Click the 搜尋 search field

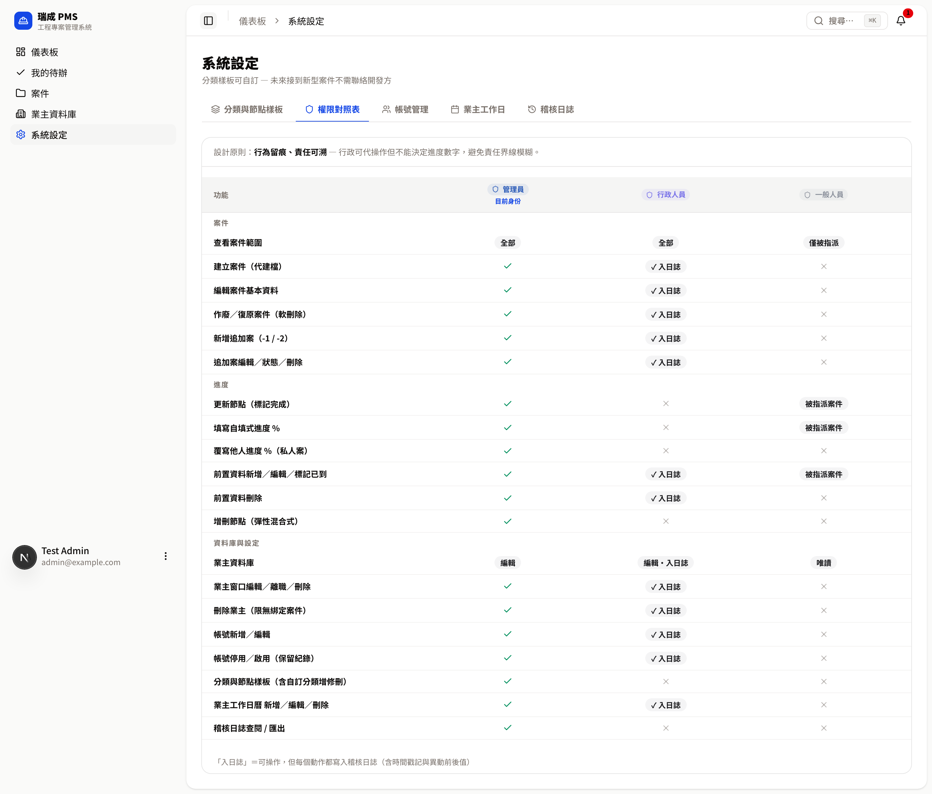(847, 21)
